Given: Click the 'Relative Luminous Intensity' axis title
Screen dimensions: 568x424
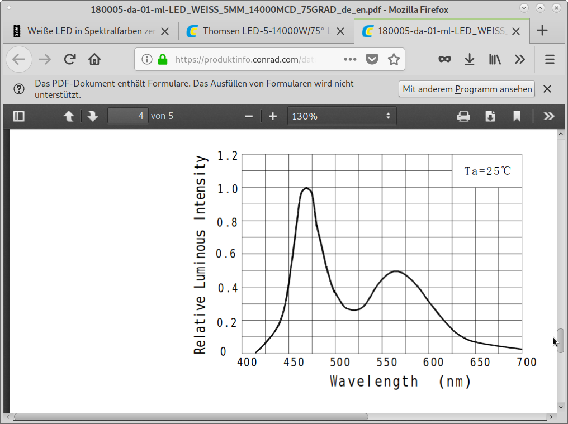Looking at the screenshot, I should pyautogui.click(x=200, y=255).
